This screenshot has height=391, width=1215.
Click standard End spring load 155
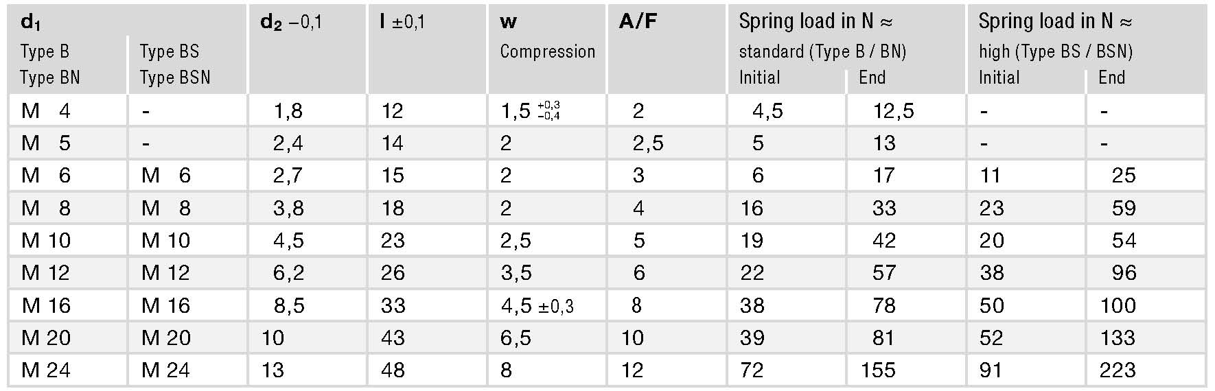(x=878, y=370)
